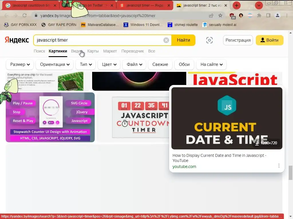Expand the Файл filter dropdown
Viewport: 293px width, 219px height.
pos(134,64)
